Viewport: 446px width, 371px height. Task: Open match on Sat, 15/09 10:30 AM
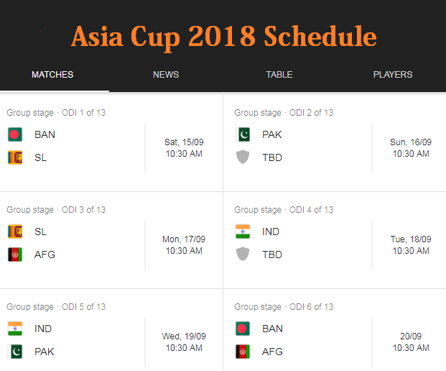[x=184, y=148]
